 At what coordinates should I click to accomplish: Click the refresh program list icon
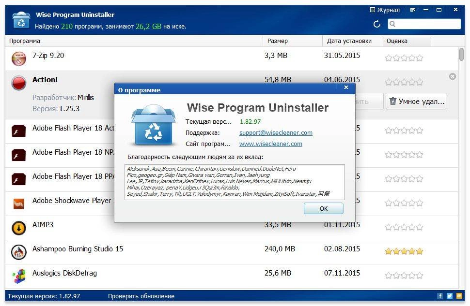(377, 24)
